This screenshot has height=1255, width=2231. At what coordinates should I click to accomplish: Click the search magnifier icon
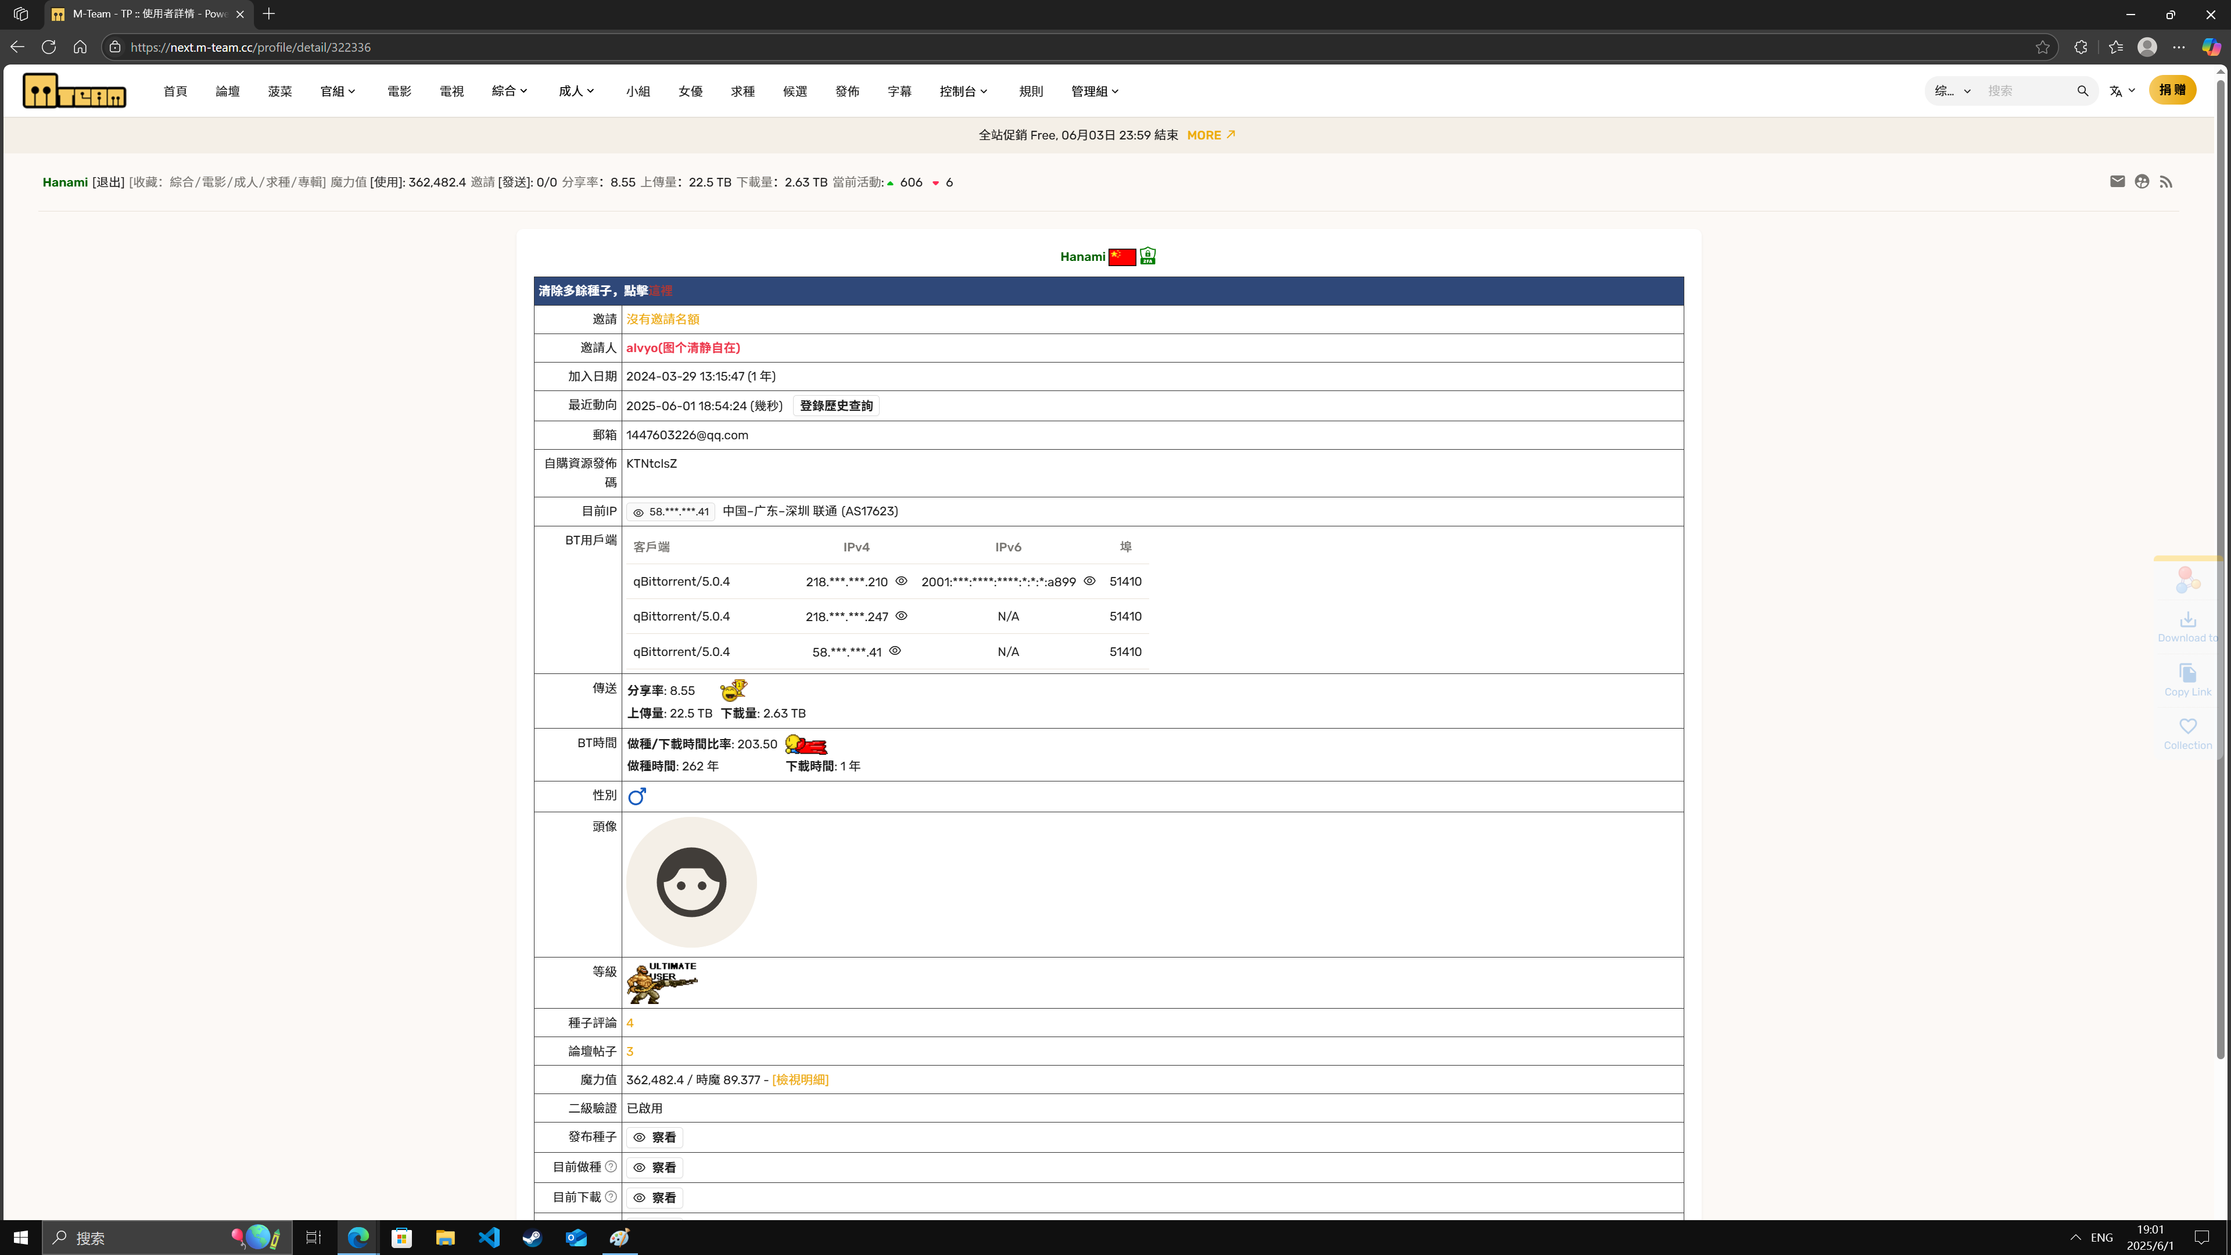coord(2082,91)
